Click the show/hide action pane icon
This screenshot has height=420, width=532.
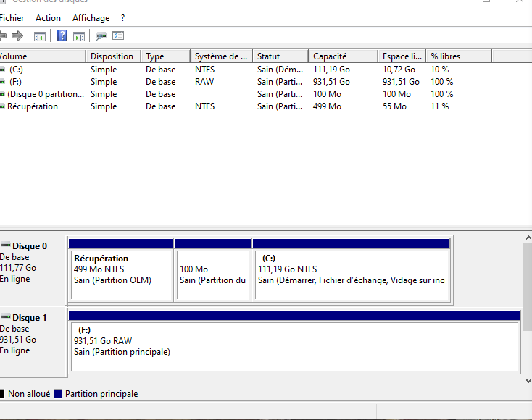point(79,35)
